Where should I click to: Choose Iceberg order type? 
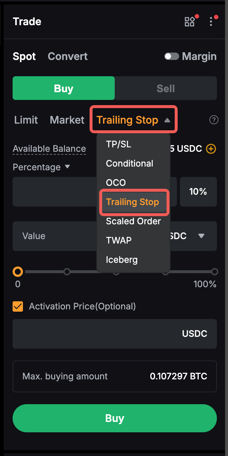coord(122,260)
